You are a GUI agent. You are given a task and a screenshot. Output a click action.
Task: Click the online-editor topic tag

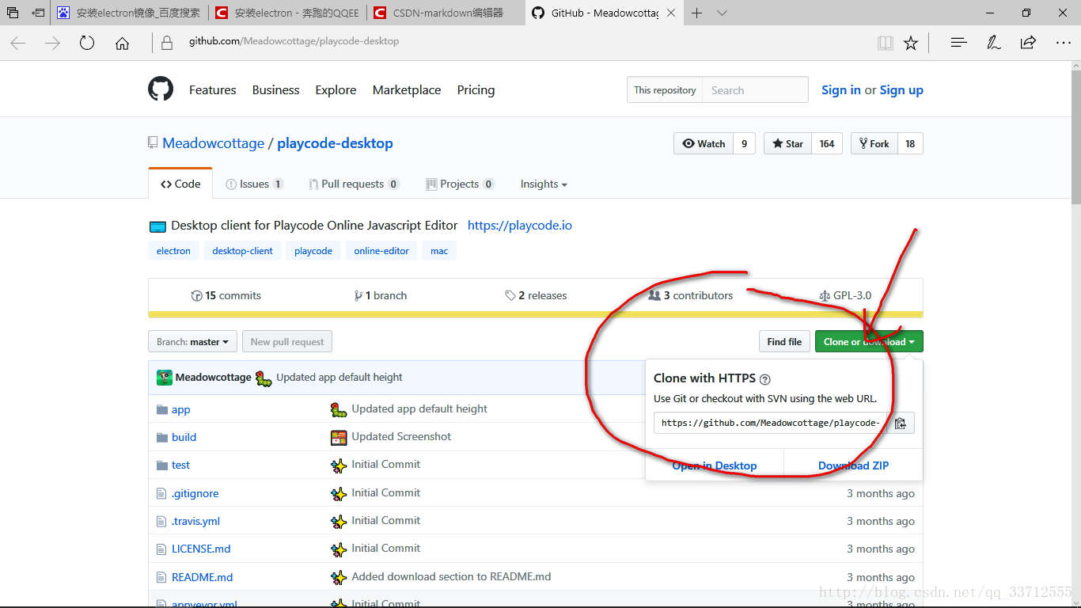point(381,251)
